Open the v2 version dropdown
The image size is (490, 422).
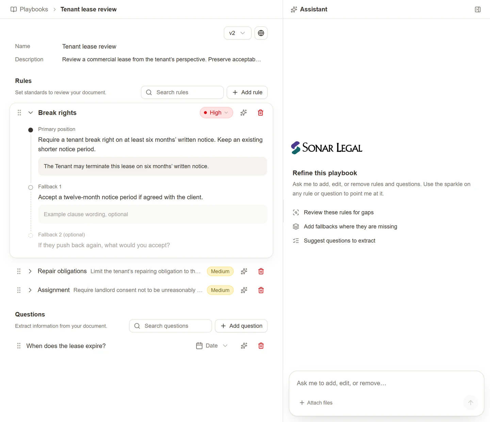pyautogui.click(x=237, y=33)
